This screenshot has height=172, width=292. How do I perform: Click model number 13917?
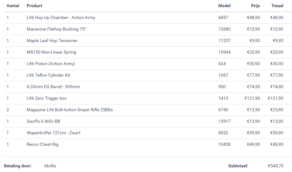coord(224,121)
